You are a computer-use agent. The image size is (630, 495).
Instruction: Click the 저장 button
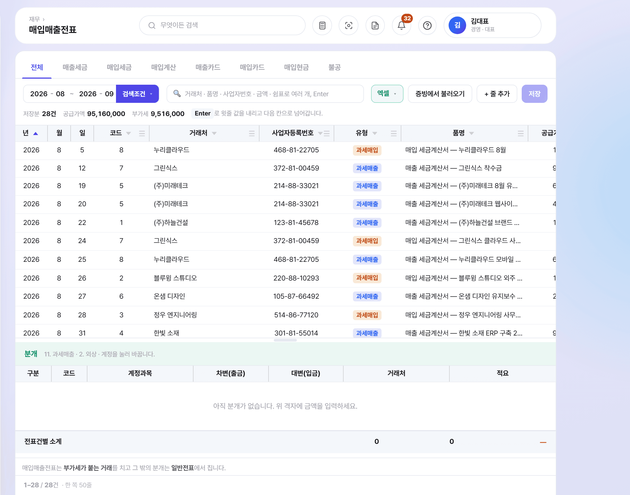tap(534, 94)
